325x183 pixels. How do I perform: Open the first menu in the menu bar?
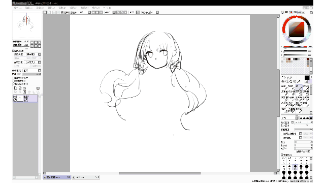(18, 8)
